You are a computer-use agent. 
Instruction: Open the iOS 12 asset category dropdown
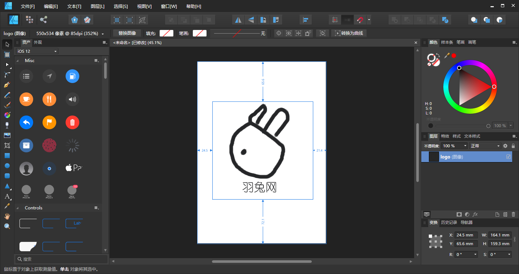click(37, 51)
